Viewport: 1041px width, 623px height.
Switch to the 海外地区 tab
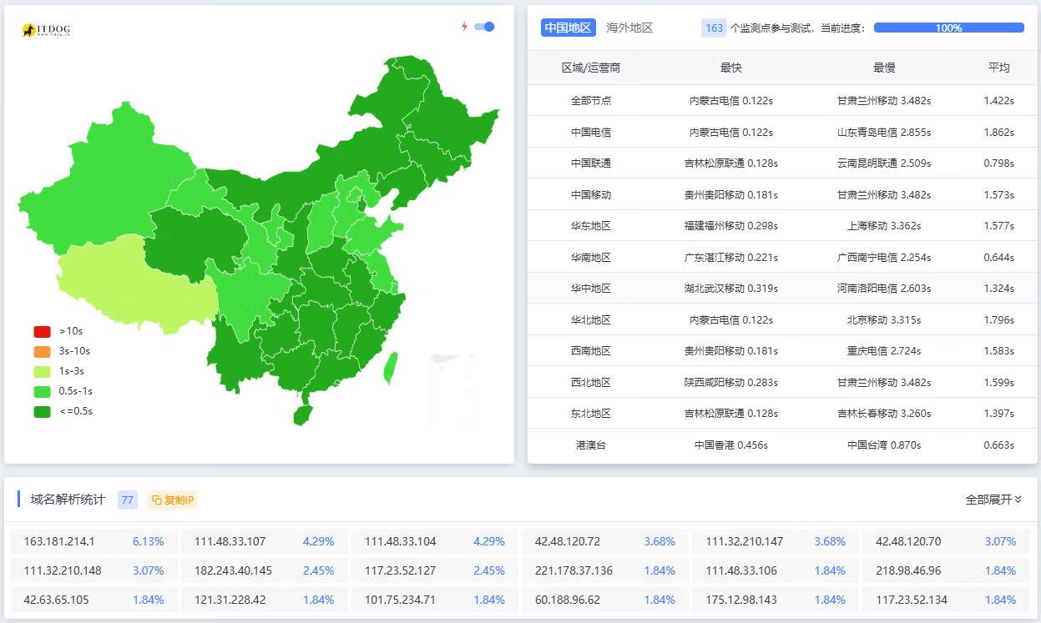[x=629, y=28]
